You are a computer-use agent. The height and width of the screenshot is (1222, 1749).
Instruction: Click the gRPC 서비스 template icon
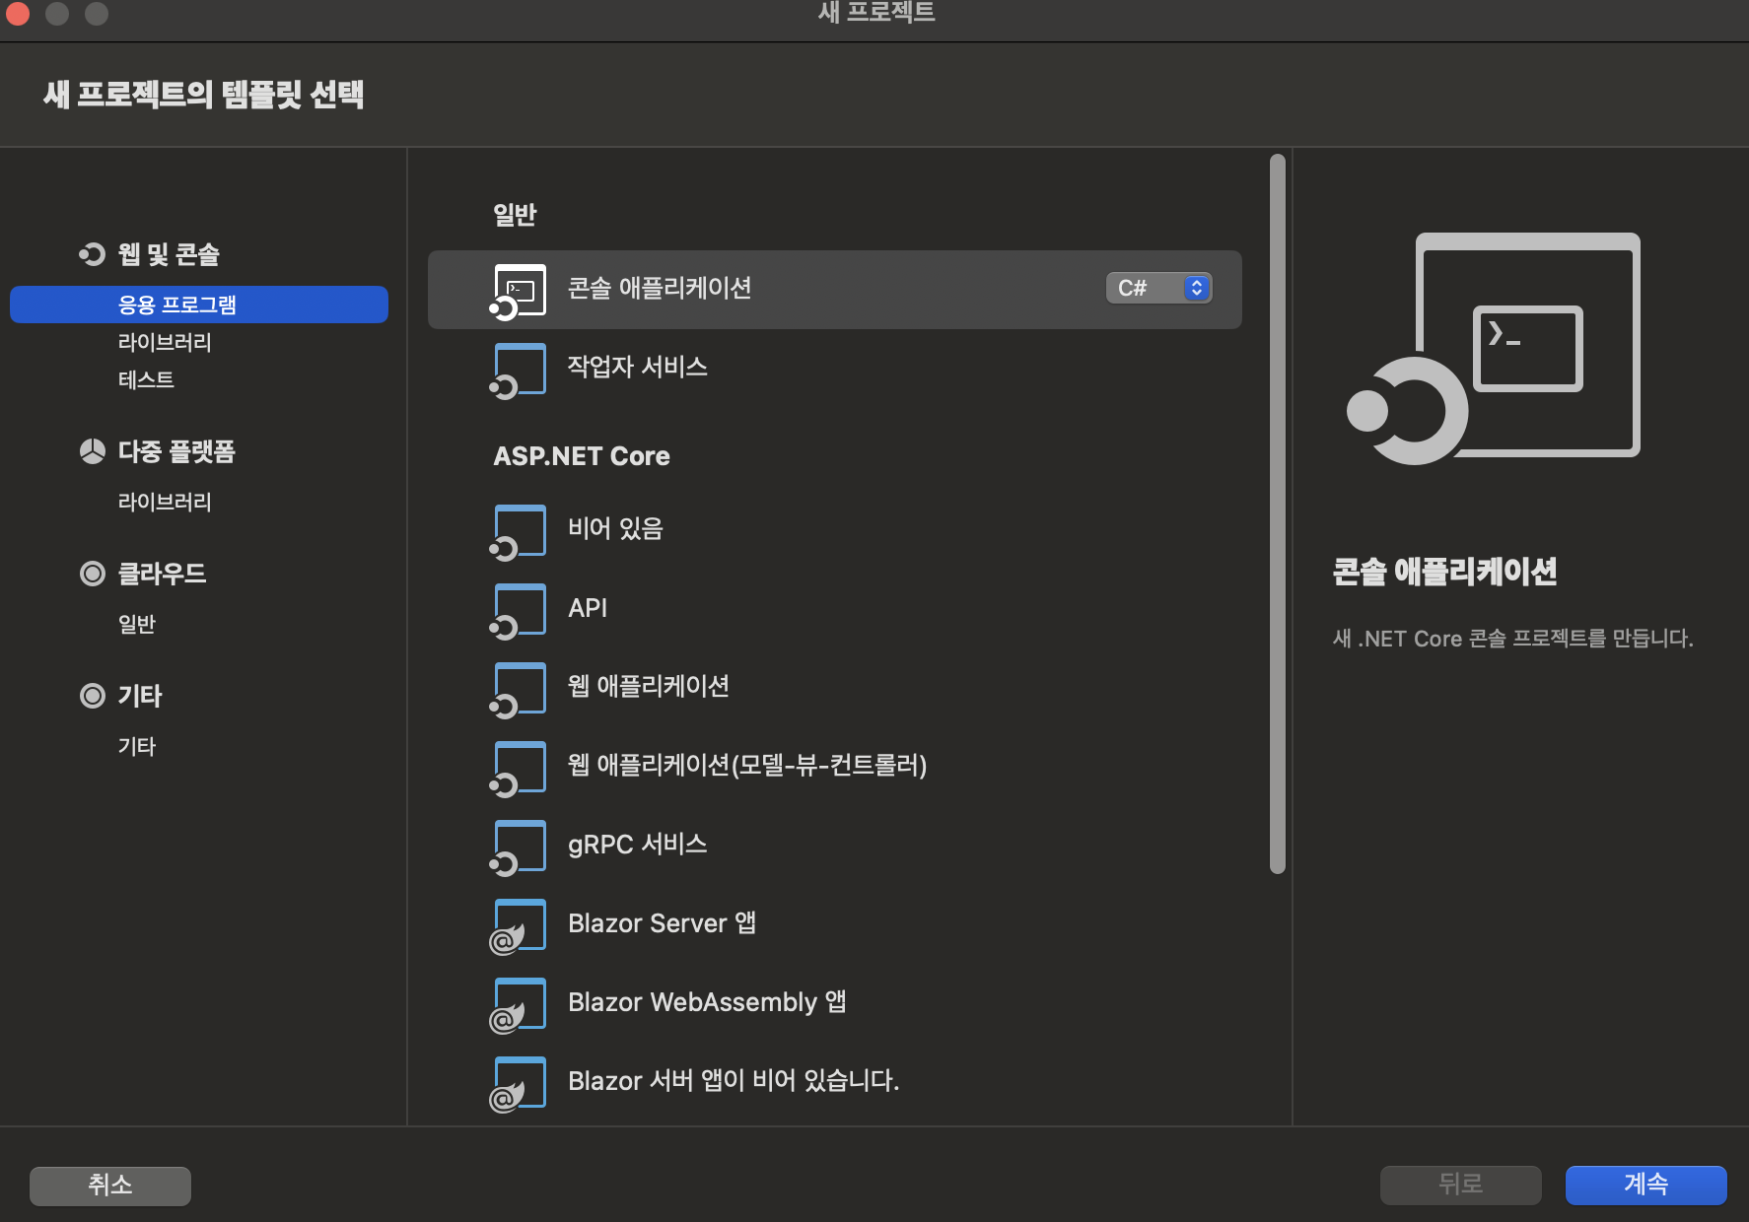[519, 848]
